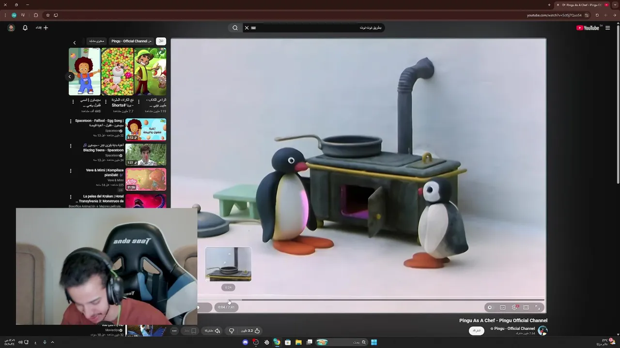
Task: Bookmark this page with the star icon
Action: click(47, 15)
